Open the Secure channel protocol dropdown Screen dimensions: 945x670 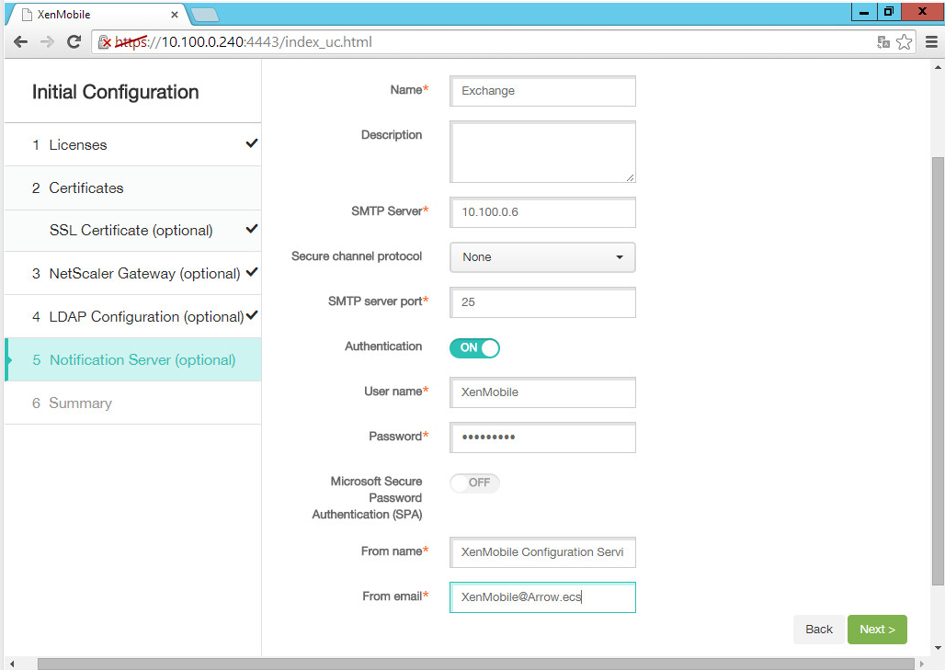542,257
